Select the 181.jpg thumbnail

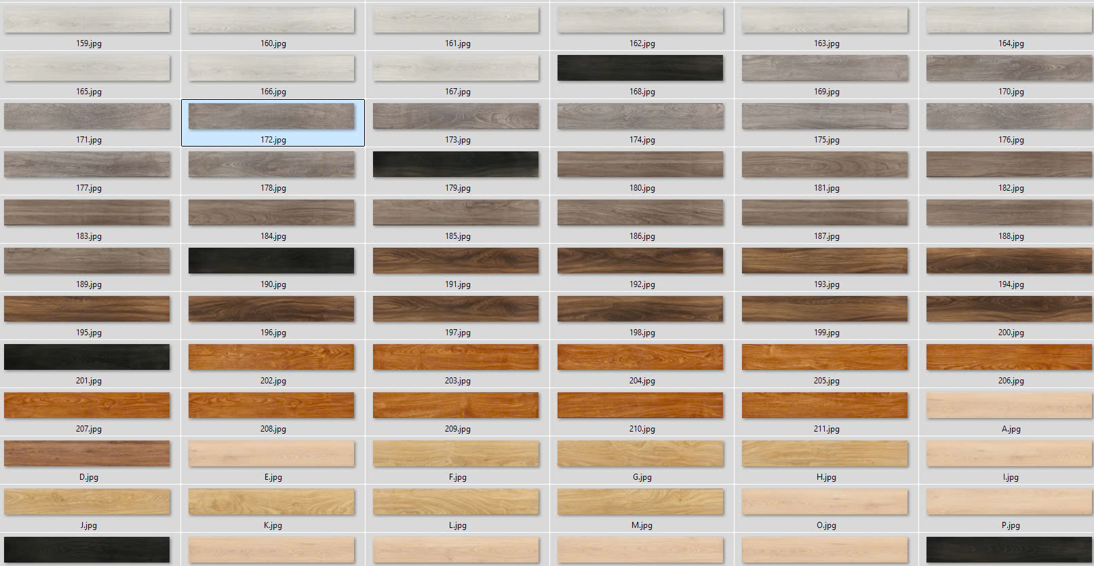tap(825, 164)
